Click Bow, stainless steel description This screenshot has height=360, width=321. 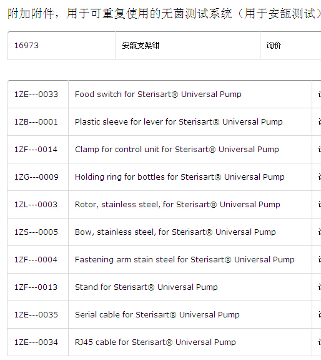click(x=175, y=232)
